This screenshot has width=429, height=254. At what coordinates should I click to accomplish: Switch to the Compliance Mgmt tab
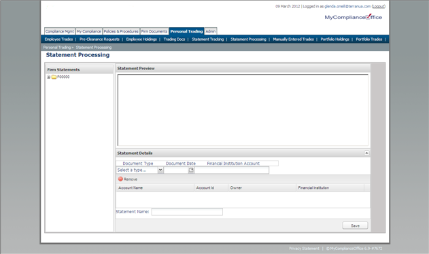[60, 31]
